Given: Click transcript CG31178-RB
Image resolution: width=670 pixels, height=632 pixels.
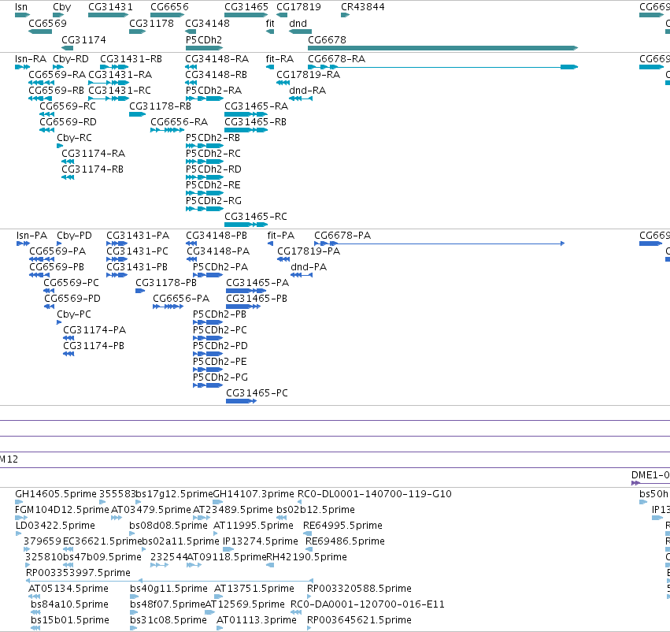Looking at the screenshot, I should tap(161, 106).
